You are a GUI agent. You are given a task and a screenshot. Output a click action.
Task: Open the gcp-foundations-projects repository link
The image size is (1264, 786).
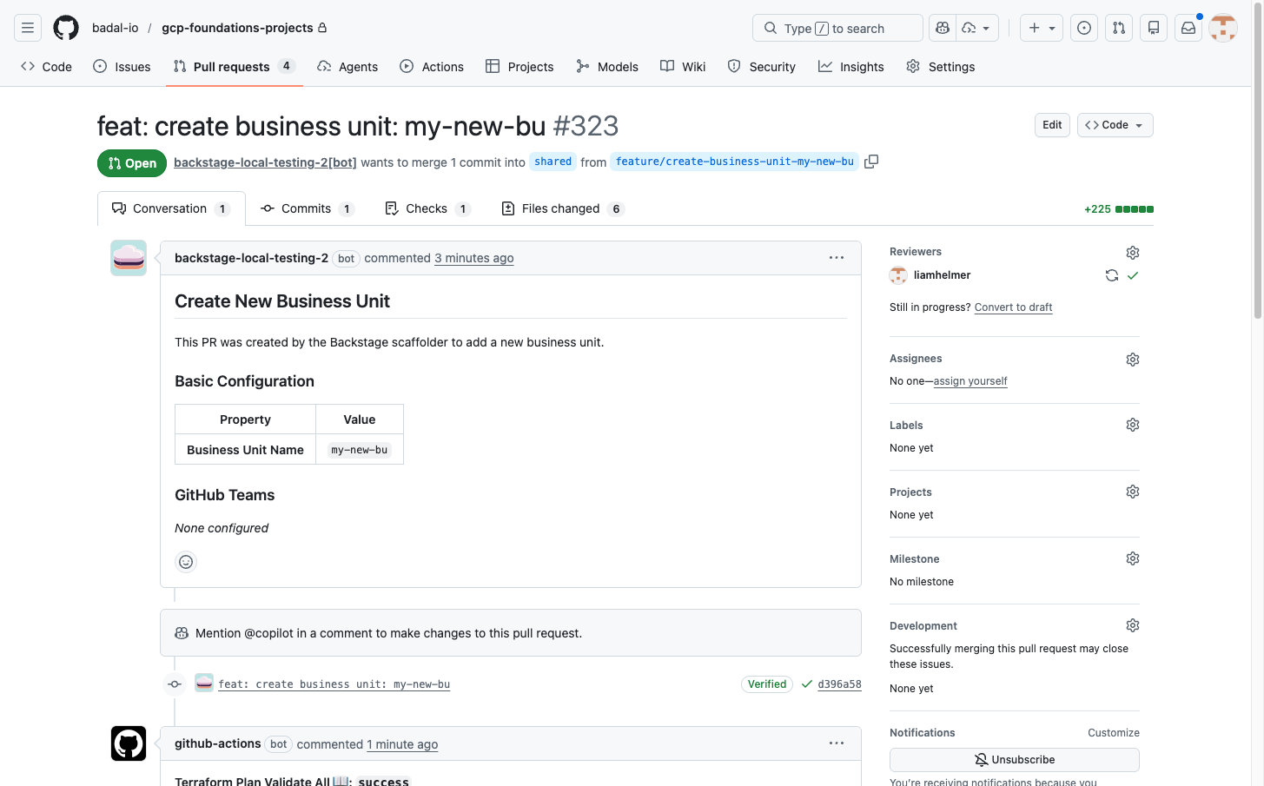click(x=237, y=28)
